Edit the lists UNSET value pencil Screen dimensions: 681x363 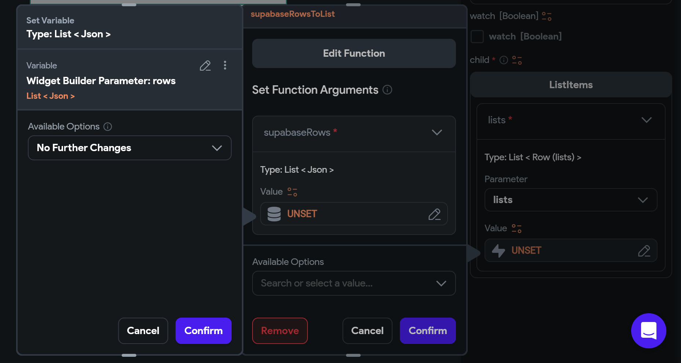coord(644,251)
